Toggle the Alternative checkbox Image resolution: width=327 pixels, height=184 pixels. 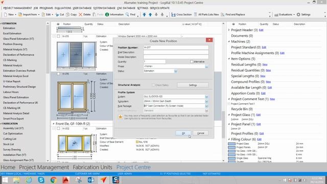point(192,61)
